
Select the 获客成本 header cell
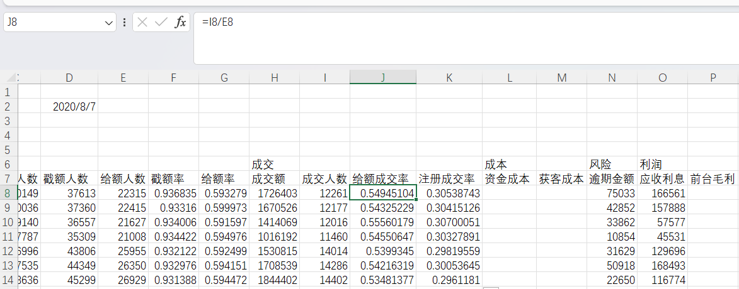(561, 179)
